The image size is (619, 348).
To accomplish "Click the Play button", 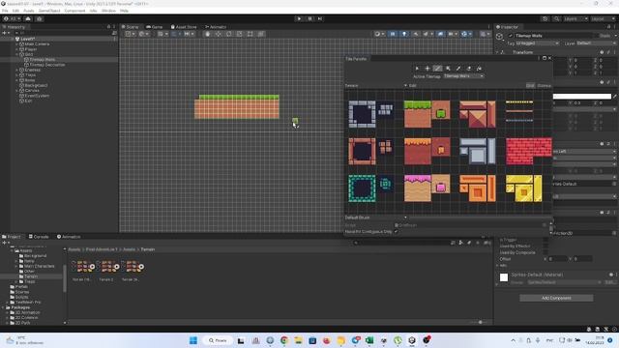I will click(x=299, y=18).
